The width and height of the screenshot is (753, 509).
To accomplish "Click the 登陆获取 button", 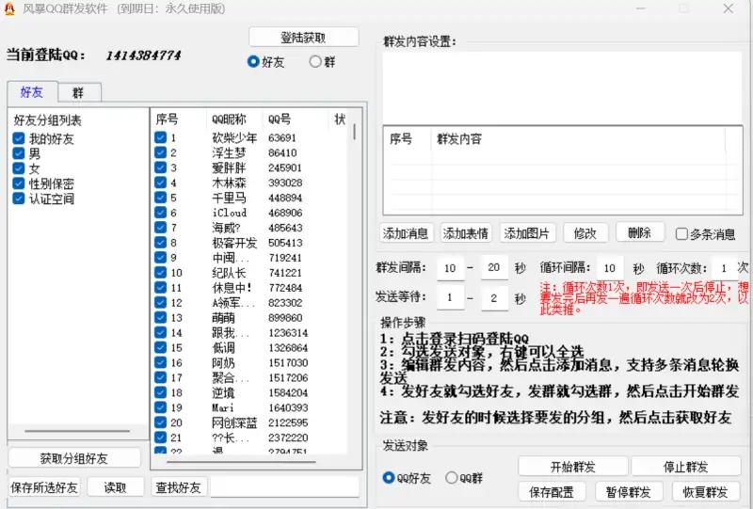I will 304,38.
